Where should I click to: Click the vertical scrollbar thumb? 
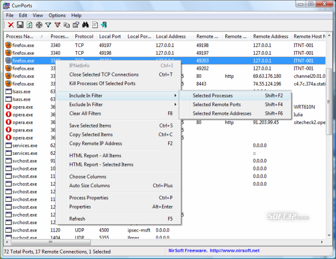click(329, 102)
